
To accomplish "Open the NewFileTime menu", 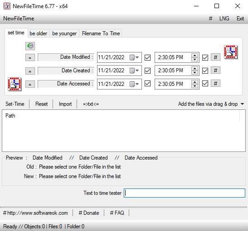I will [19, 19].
